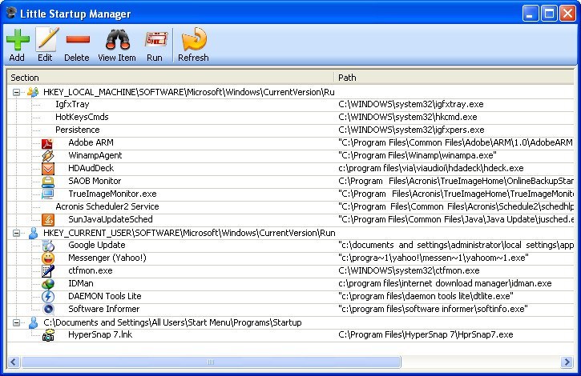
Task: Collapse the HKEY_LOCAL_MACHINE Run section
Action: coord(16,92)
